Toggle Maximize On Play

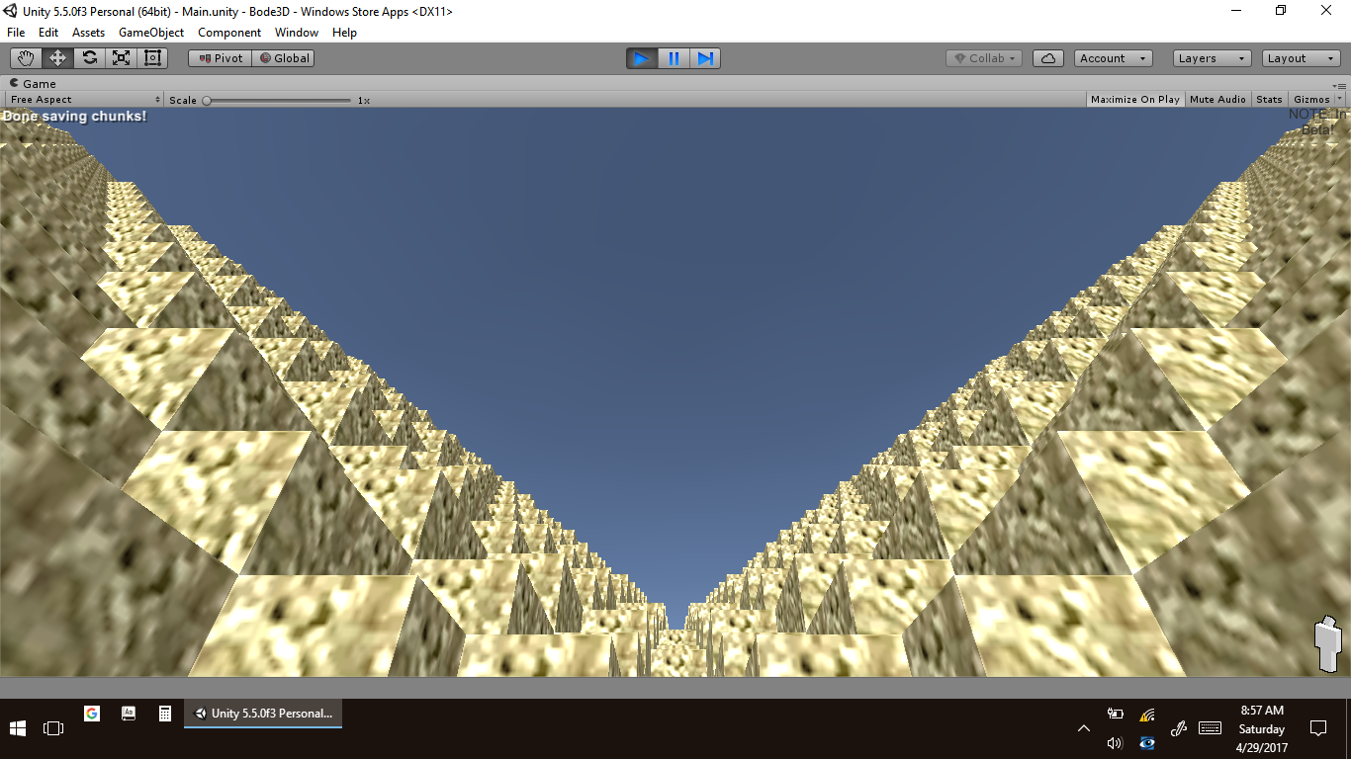point(1134,100)
